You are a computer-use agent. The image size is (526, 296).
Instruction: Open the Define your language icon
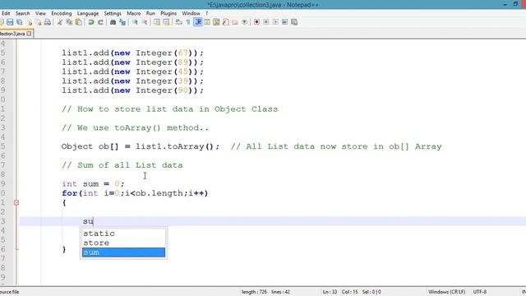[207, 22]
